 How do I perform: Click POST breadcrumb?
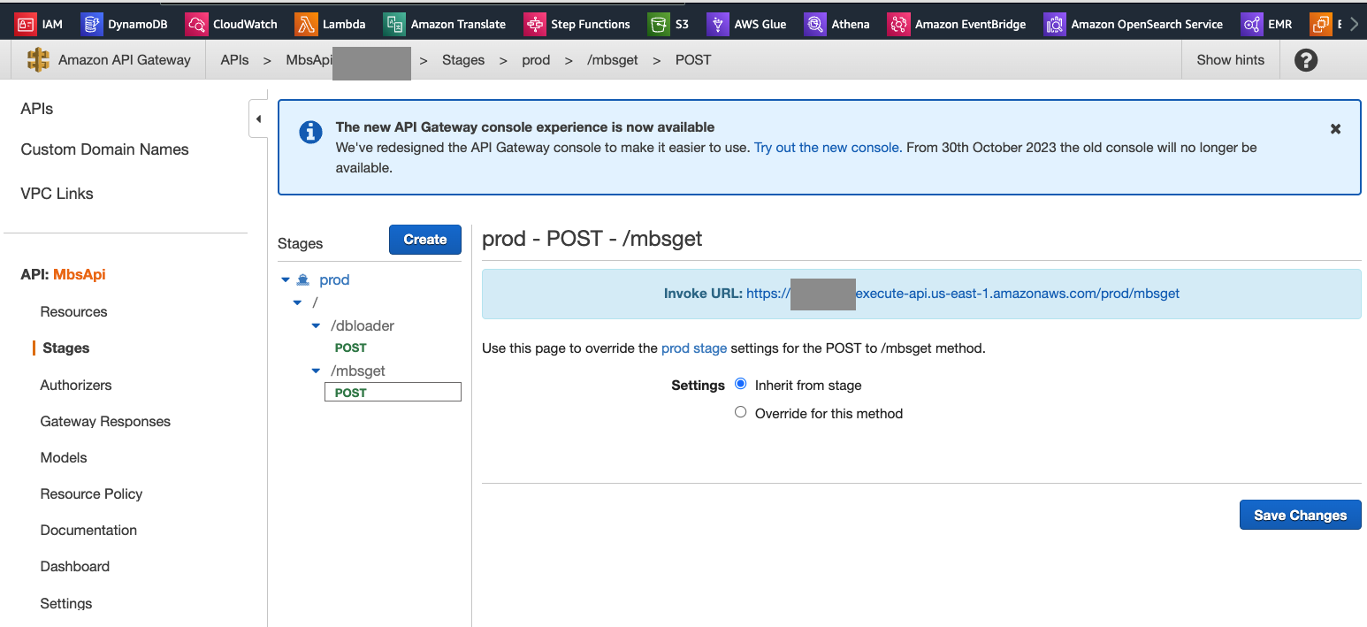693,60
